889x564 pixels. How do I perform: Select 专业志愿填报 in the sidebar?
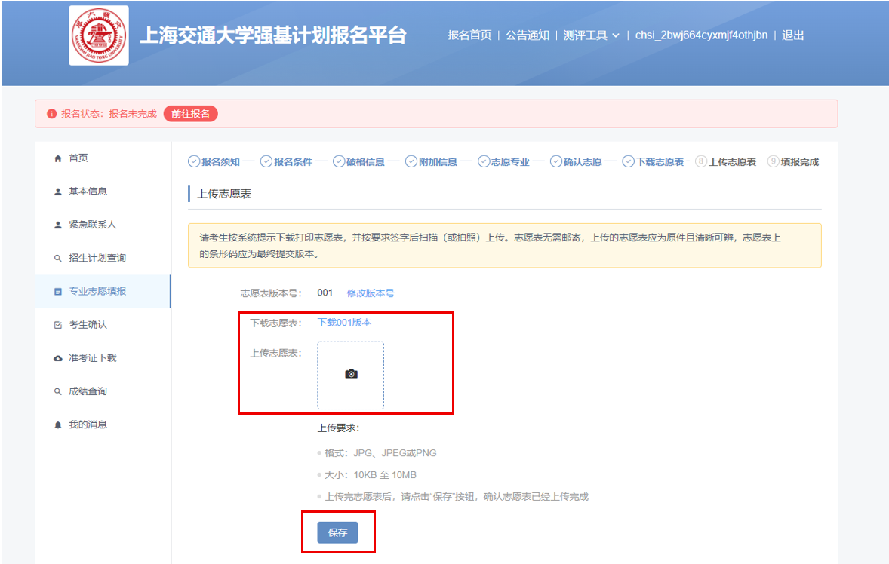point(97,291)
